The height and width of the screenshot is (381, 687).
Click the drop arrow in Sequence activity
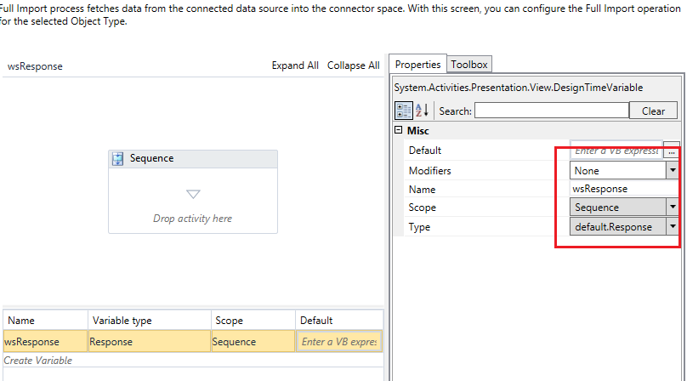tap(192, 194)
